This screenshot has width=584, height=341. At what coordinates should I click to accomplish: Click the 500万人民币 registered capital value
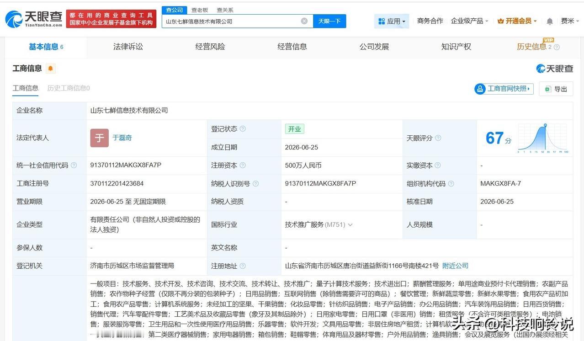pyautogui.click(x=303, y=165)
